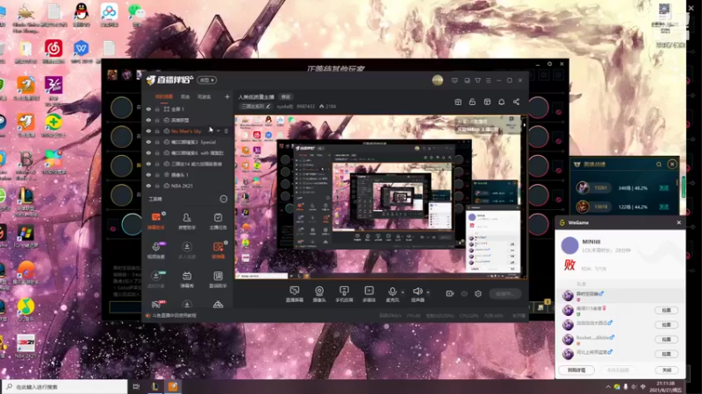Click the unlock padlock icon in header row

pos(472,102)
